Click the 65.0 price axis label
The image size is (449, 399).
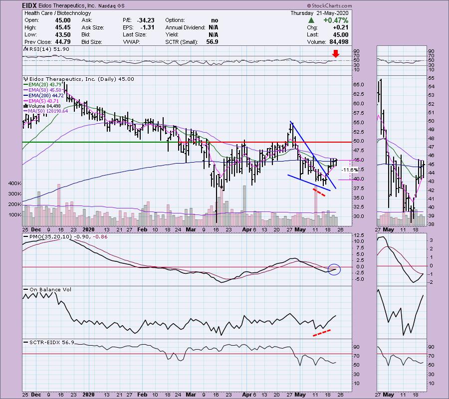pos(359,85)
